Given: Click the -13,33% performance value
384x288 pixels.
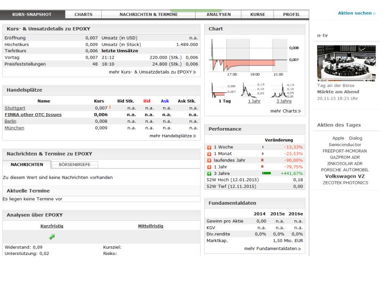Looking at the screenshot, I should pyautogui.click(x=293, y=147).
